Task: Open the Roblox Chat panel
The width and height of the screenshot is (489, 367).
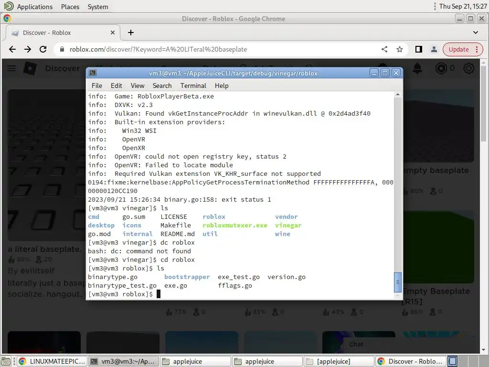Action: click(x=356, y=344)
